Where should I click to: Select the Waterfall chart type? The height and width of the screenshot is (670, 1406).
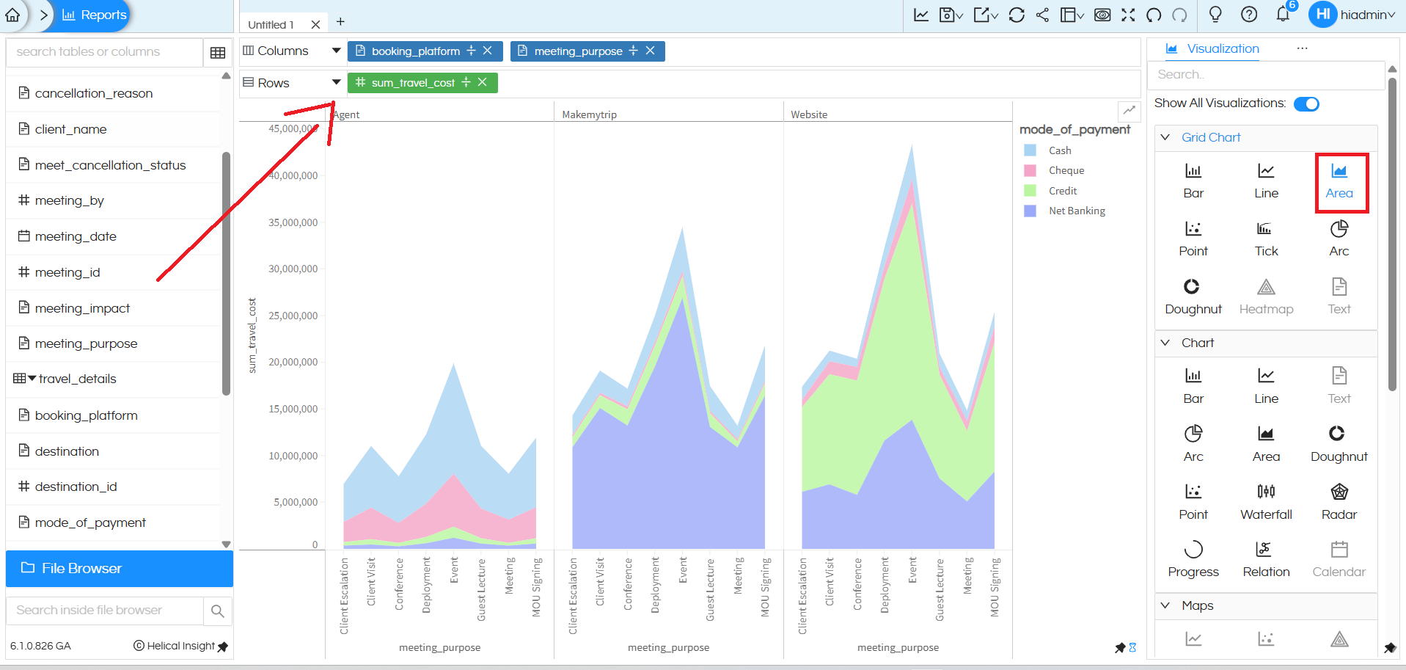click(x=1266, y=500)
